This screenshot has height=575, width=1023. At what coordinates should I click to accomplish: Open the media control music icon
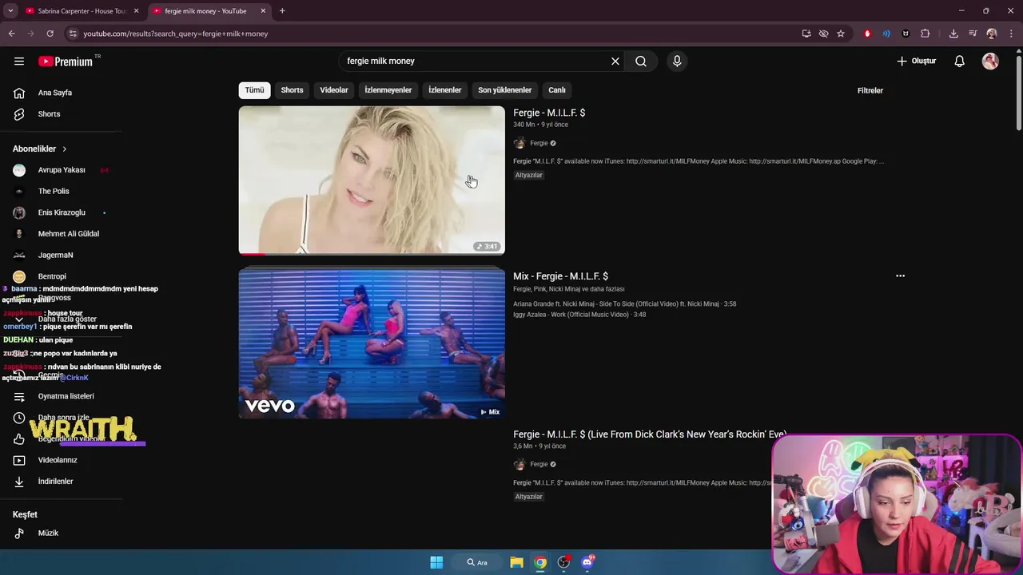coord(973,34)
